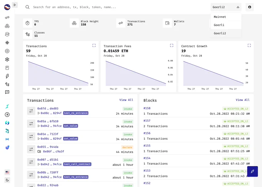This screenshot has width=262, height=187.
Task: Click the swap icon beside transaction 0x07d ... ded03
Action: pos(31,111)
